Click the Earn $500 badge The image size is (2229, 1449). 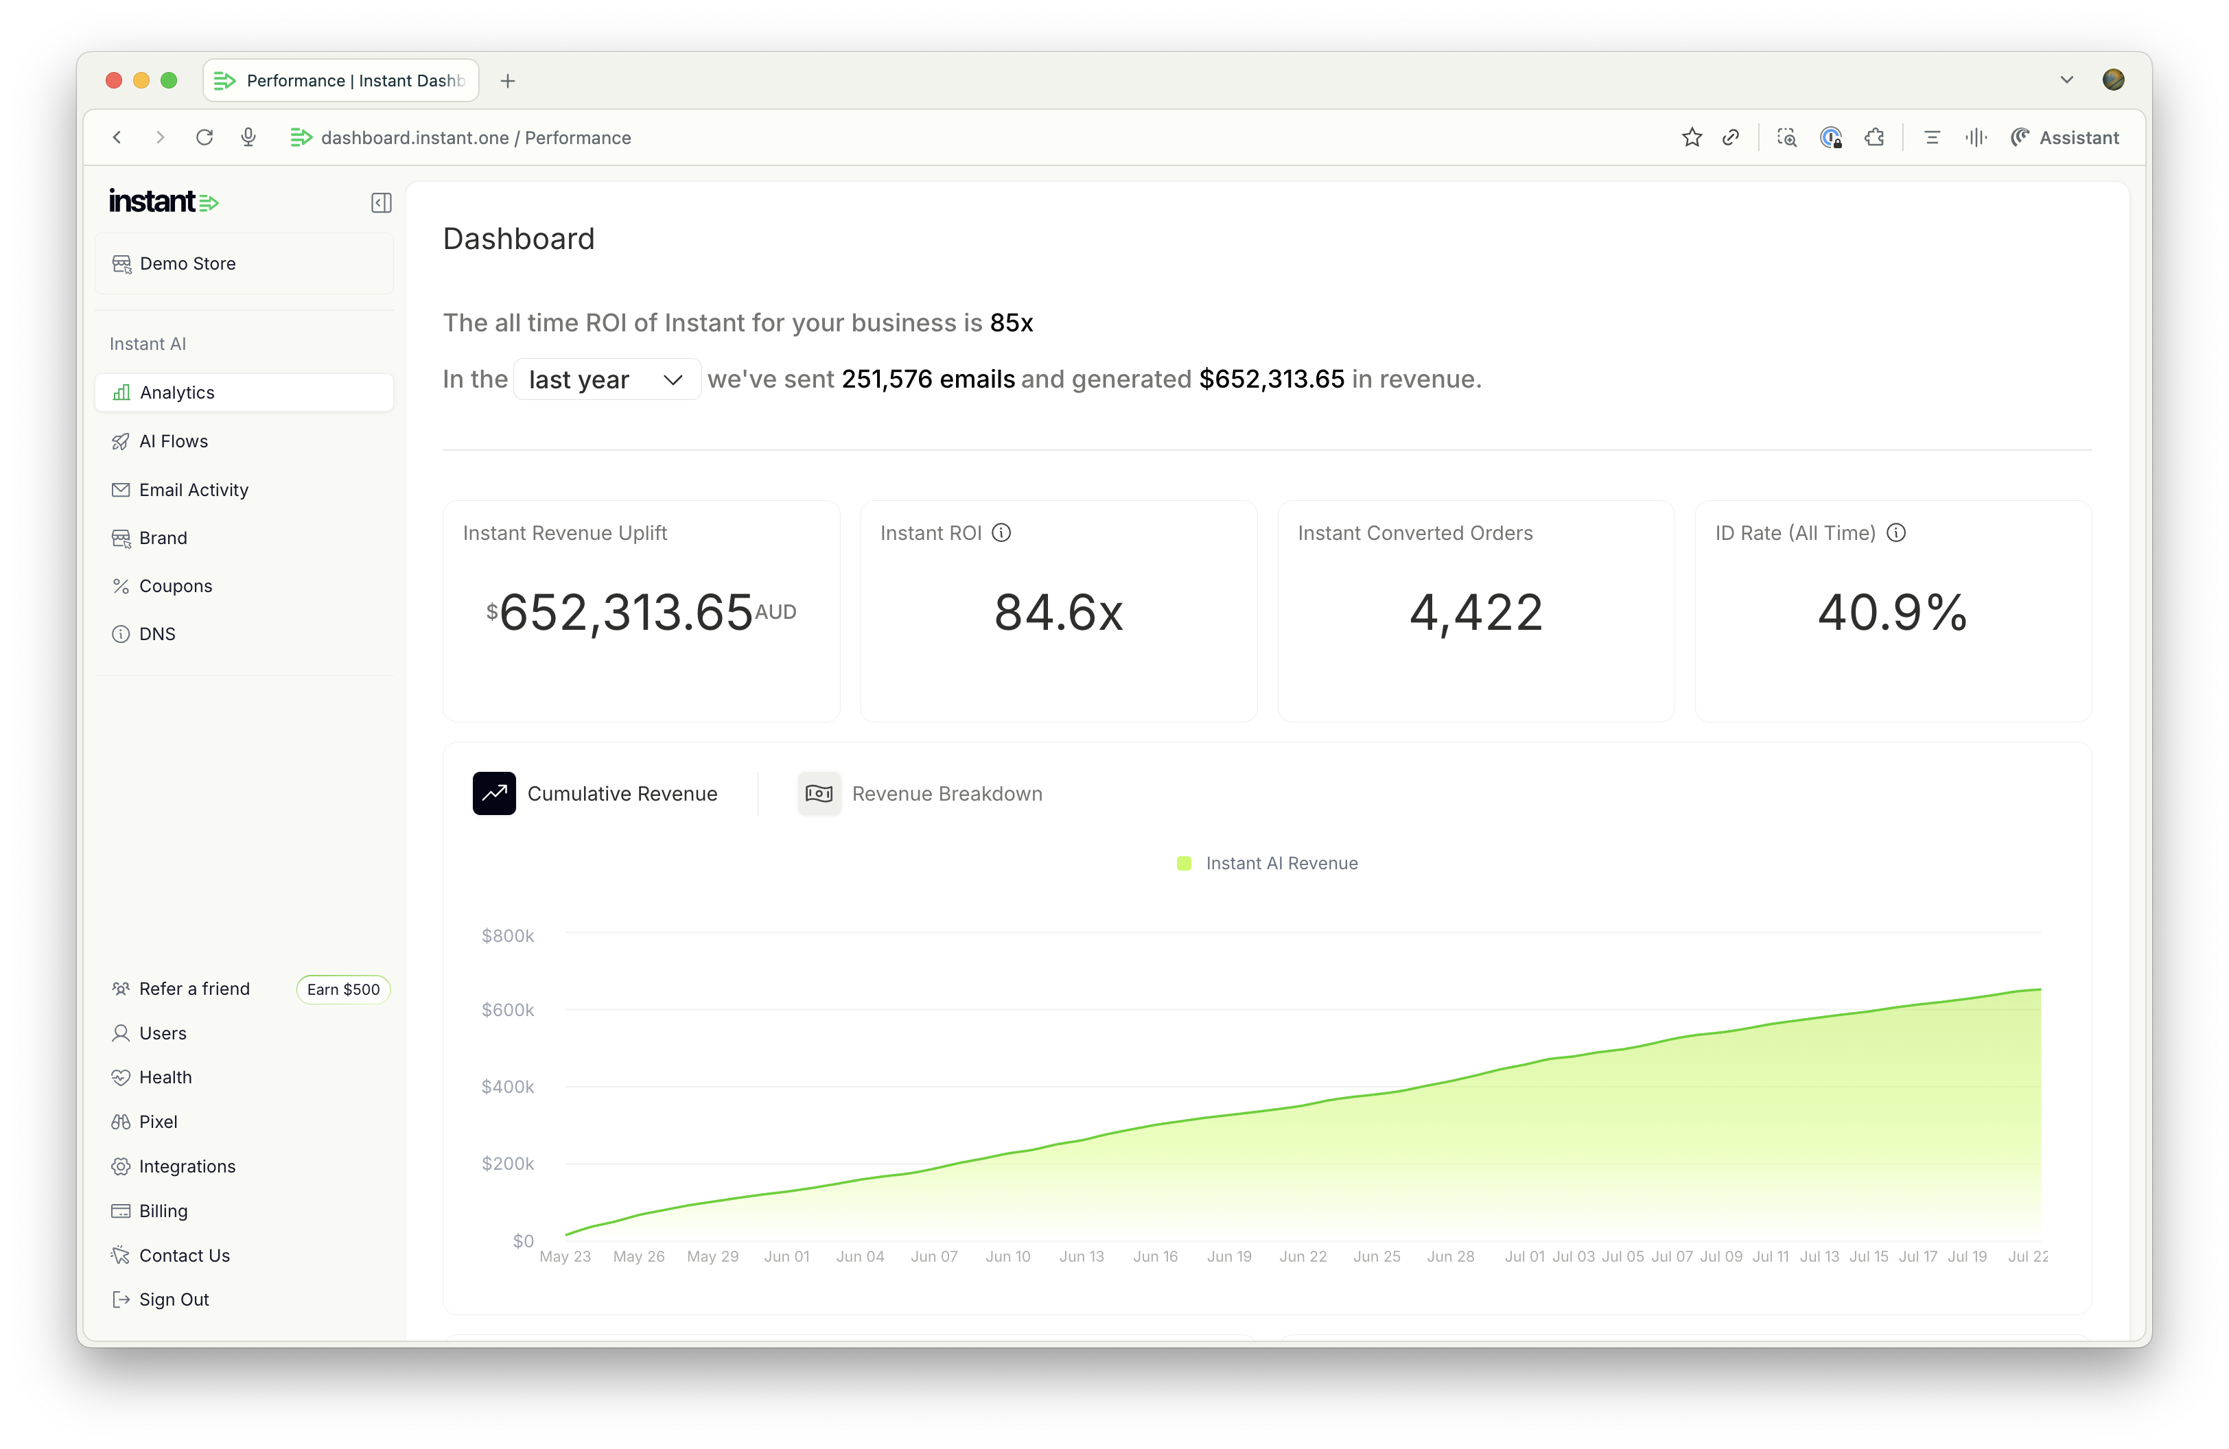[342, 989]
